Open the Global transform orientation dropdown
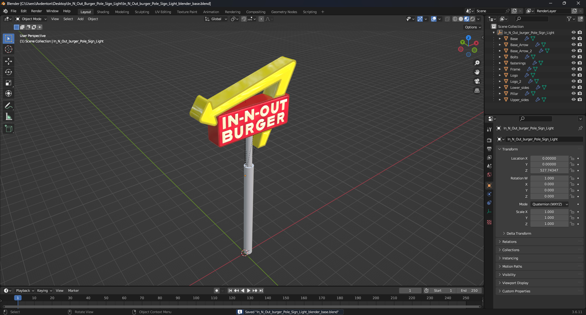The image size is (586, 315). pyautogui.click(x=216, y=19)
